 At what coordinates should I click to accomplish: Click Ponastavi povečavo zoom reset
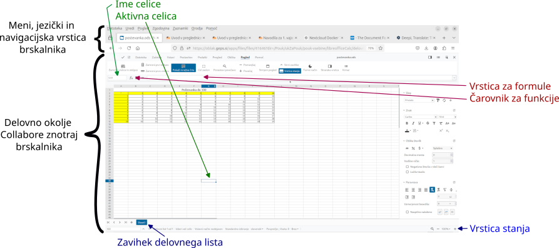pyautogui.click(x=225, y=68)
